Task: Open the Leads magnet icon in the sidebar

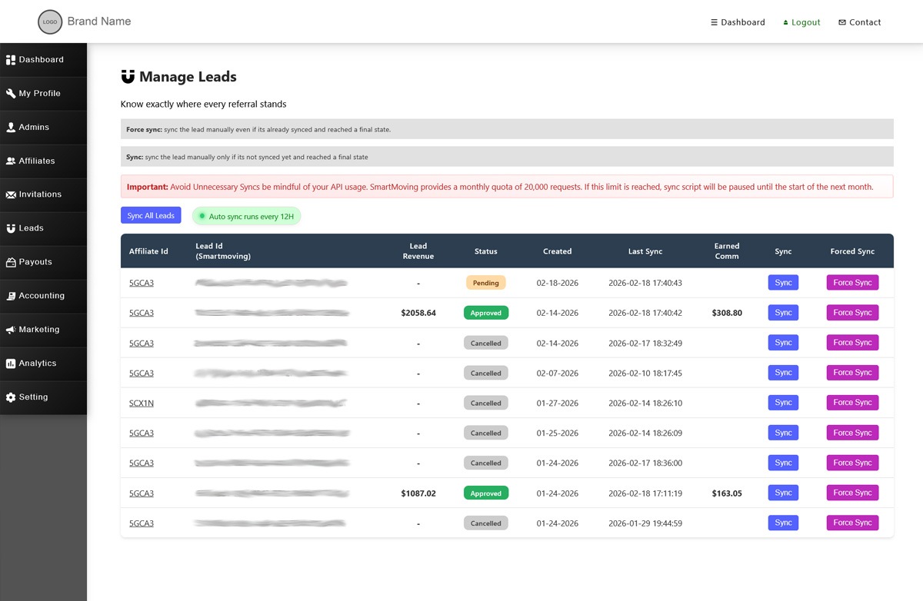Action: coord(10,228)
